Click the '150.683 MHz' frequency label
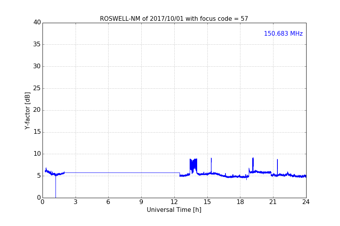Viewport: 340px width, 226px height. pos(283,33)
